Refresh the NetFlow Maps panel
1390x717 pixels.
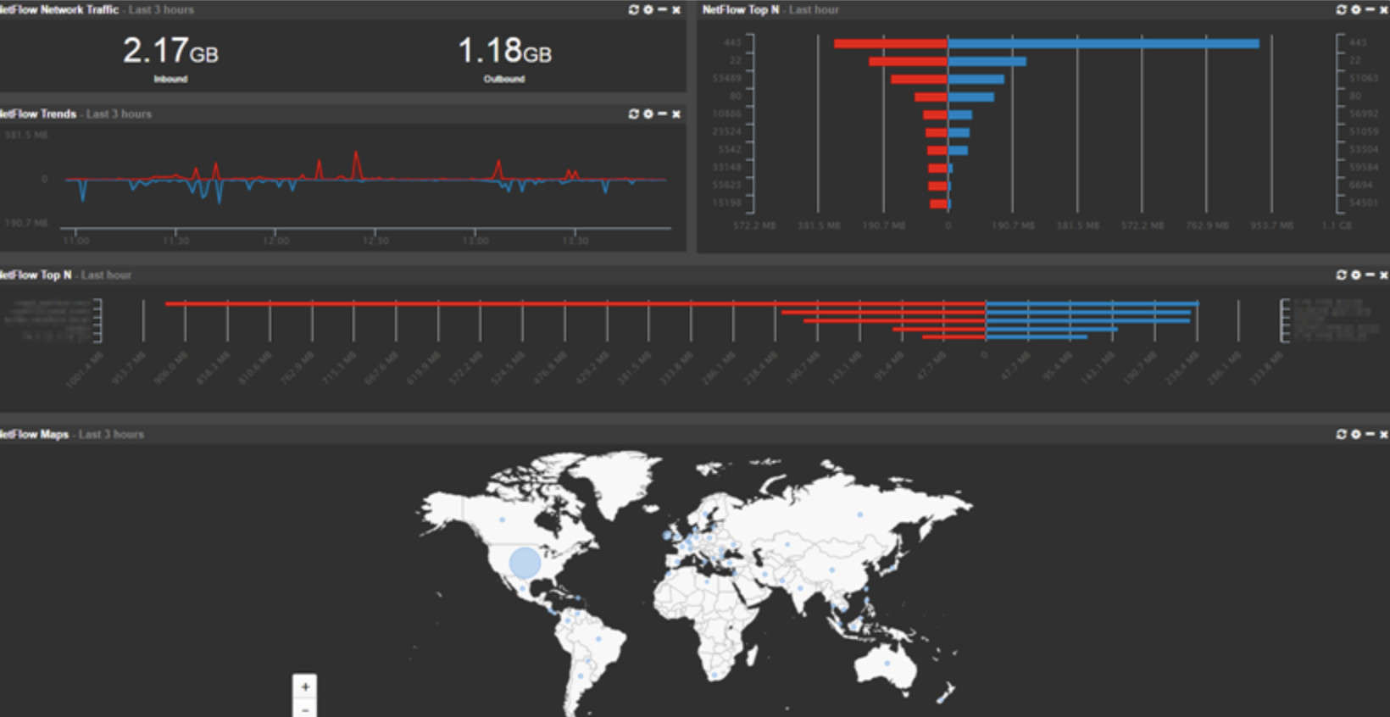pyautogui.click(x=1341, y=434)
